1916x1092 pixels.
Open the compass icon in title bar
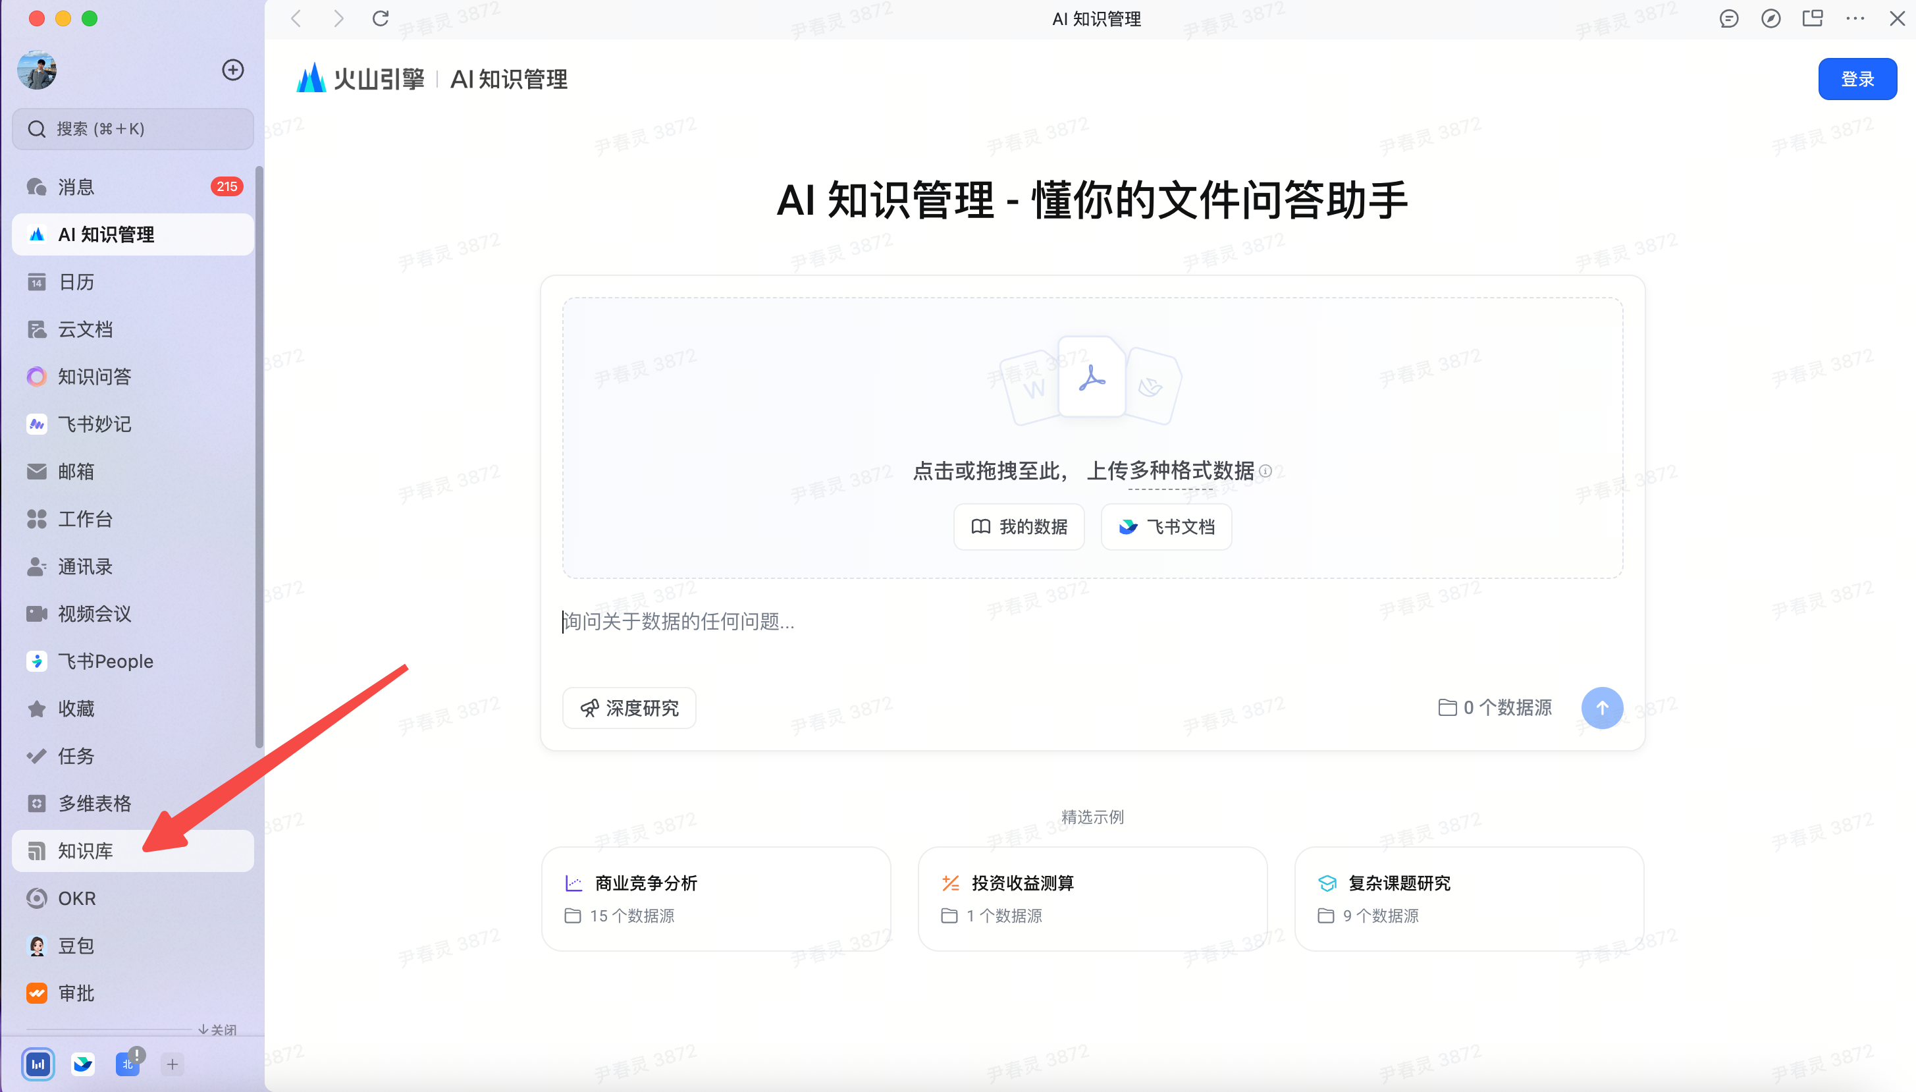pyautogui.click(x=1770, y=18)
